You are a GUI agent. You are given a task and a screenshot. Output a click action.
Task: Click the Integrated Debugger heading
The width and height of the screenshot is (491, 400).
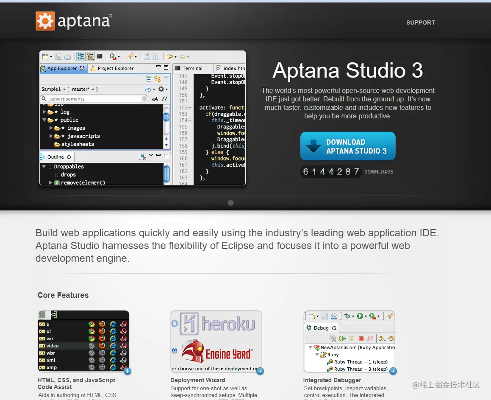click(332, 380)
